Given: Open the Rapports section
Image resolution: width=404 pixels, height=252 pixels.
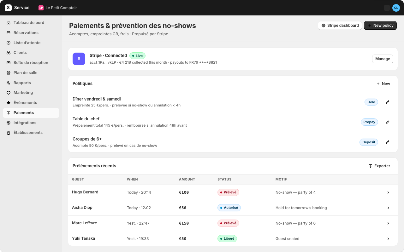Looking at the screenshot, I should pyautogui.click(x=31, y=83).
